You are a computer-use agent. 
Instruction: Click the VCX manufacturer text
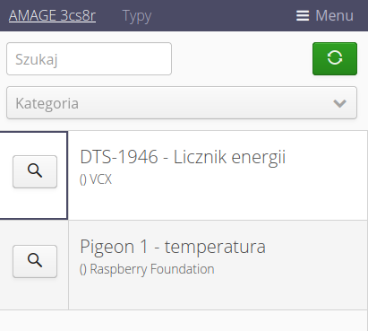tap(100, 179)
